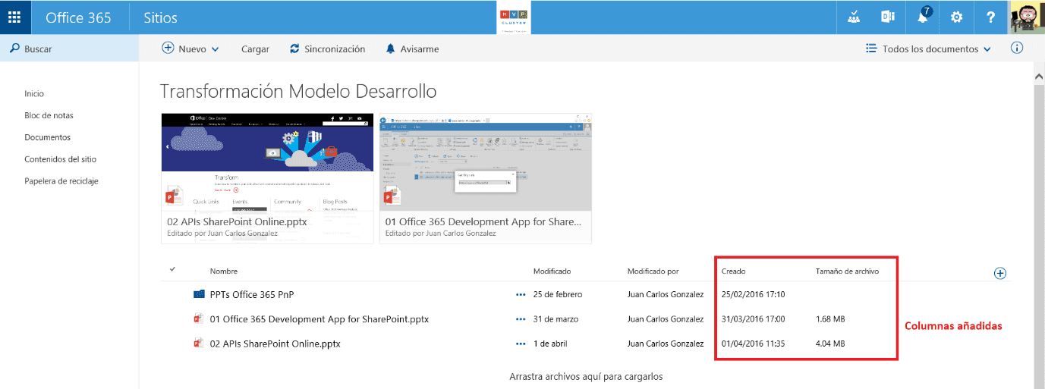The image size is (1045, 389).
Task: Open the details pane info icon
Action: pos(1017,48)
